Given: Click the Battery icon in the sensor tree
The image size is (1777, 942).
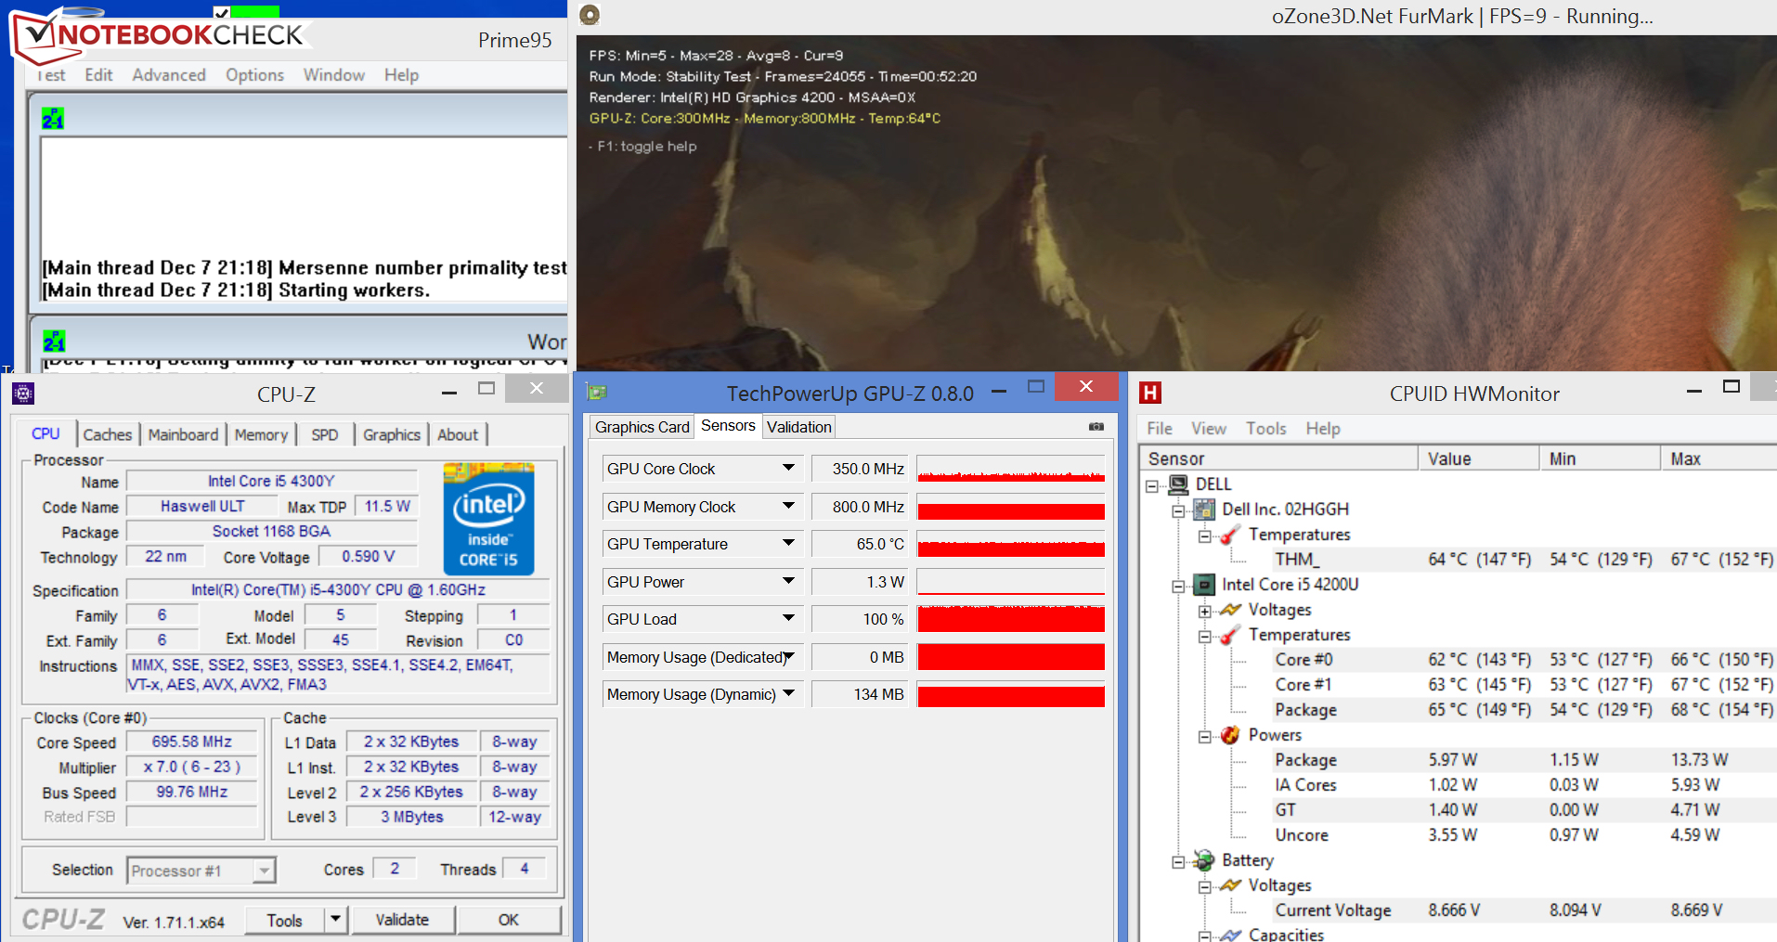Looking at the screenshot, I should click(x=1204, y=860).
